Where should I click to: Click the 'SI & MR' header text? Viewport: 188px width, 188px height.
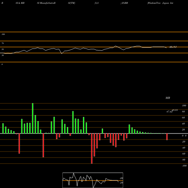pos(20,3)
